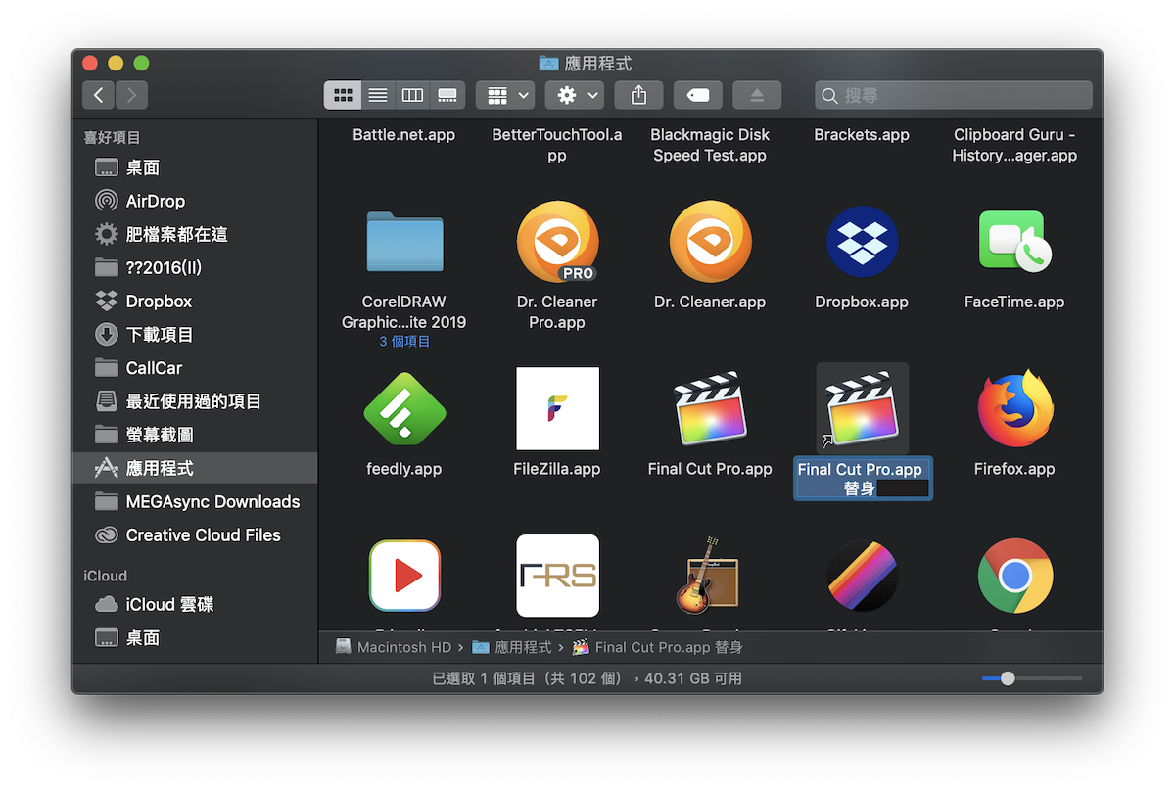This screenshot has width=1175, height=789.
Task: Select the red play-button app icon
Action: coord(403,576)
